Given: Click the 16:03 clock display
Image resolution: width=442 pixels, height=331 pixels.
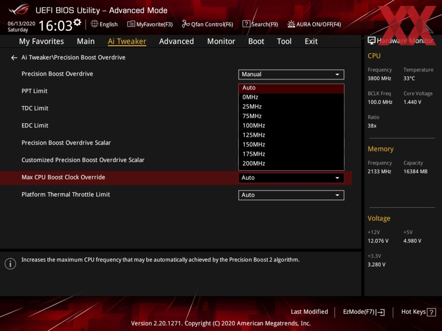Looking at the screenshot, I should [x=55, y=26].
